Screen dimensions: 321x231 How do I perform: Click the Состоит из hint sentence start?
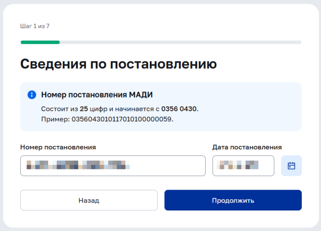pos(60,109)
